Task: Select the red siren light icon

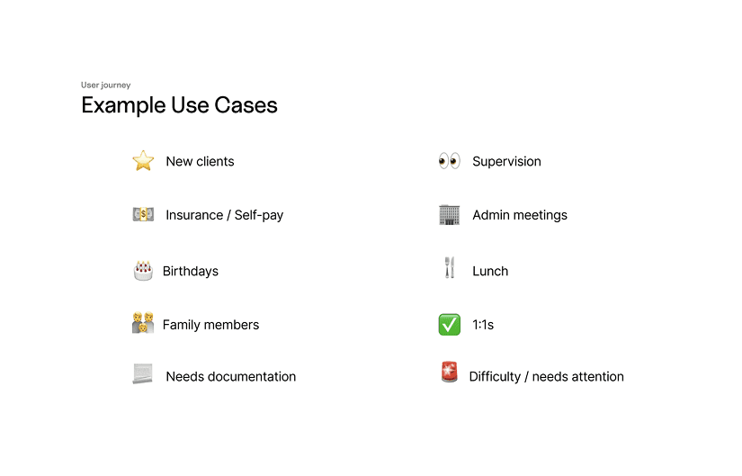Action: 449,372
